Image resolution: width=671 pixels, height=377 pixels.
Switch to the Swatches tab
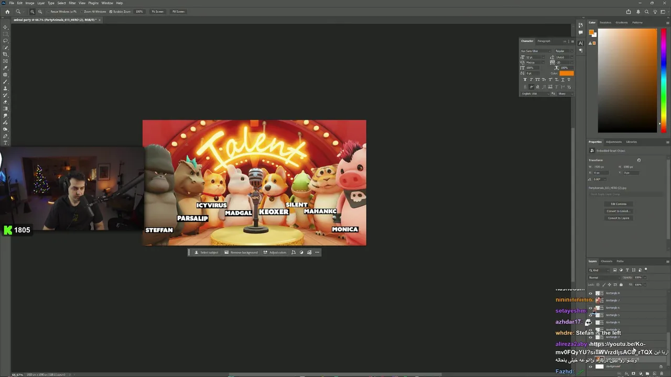click(605, 23)
